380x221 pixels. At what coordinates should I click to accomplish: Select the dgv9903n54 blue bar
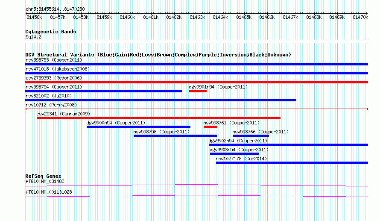click(234, 154)
